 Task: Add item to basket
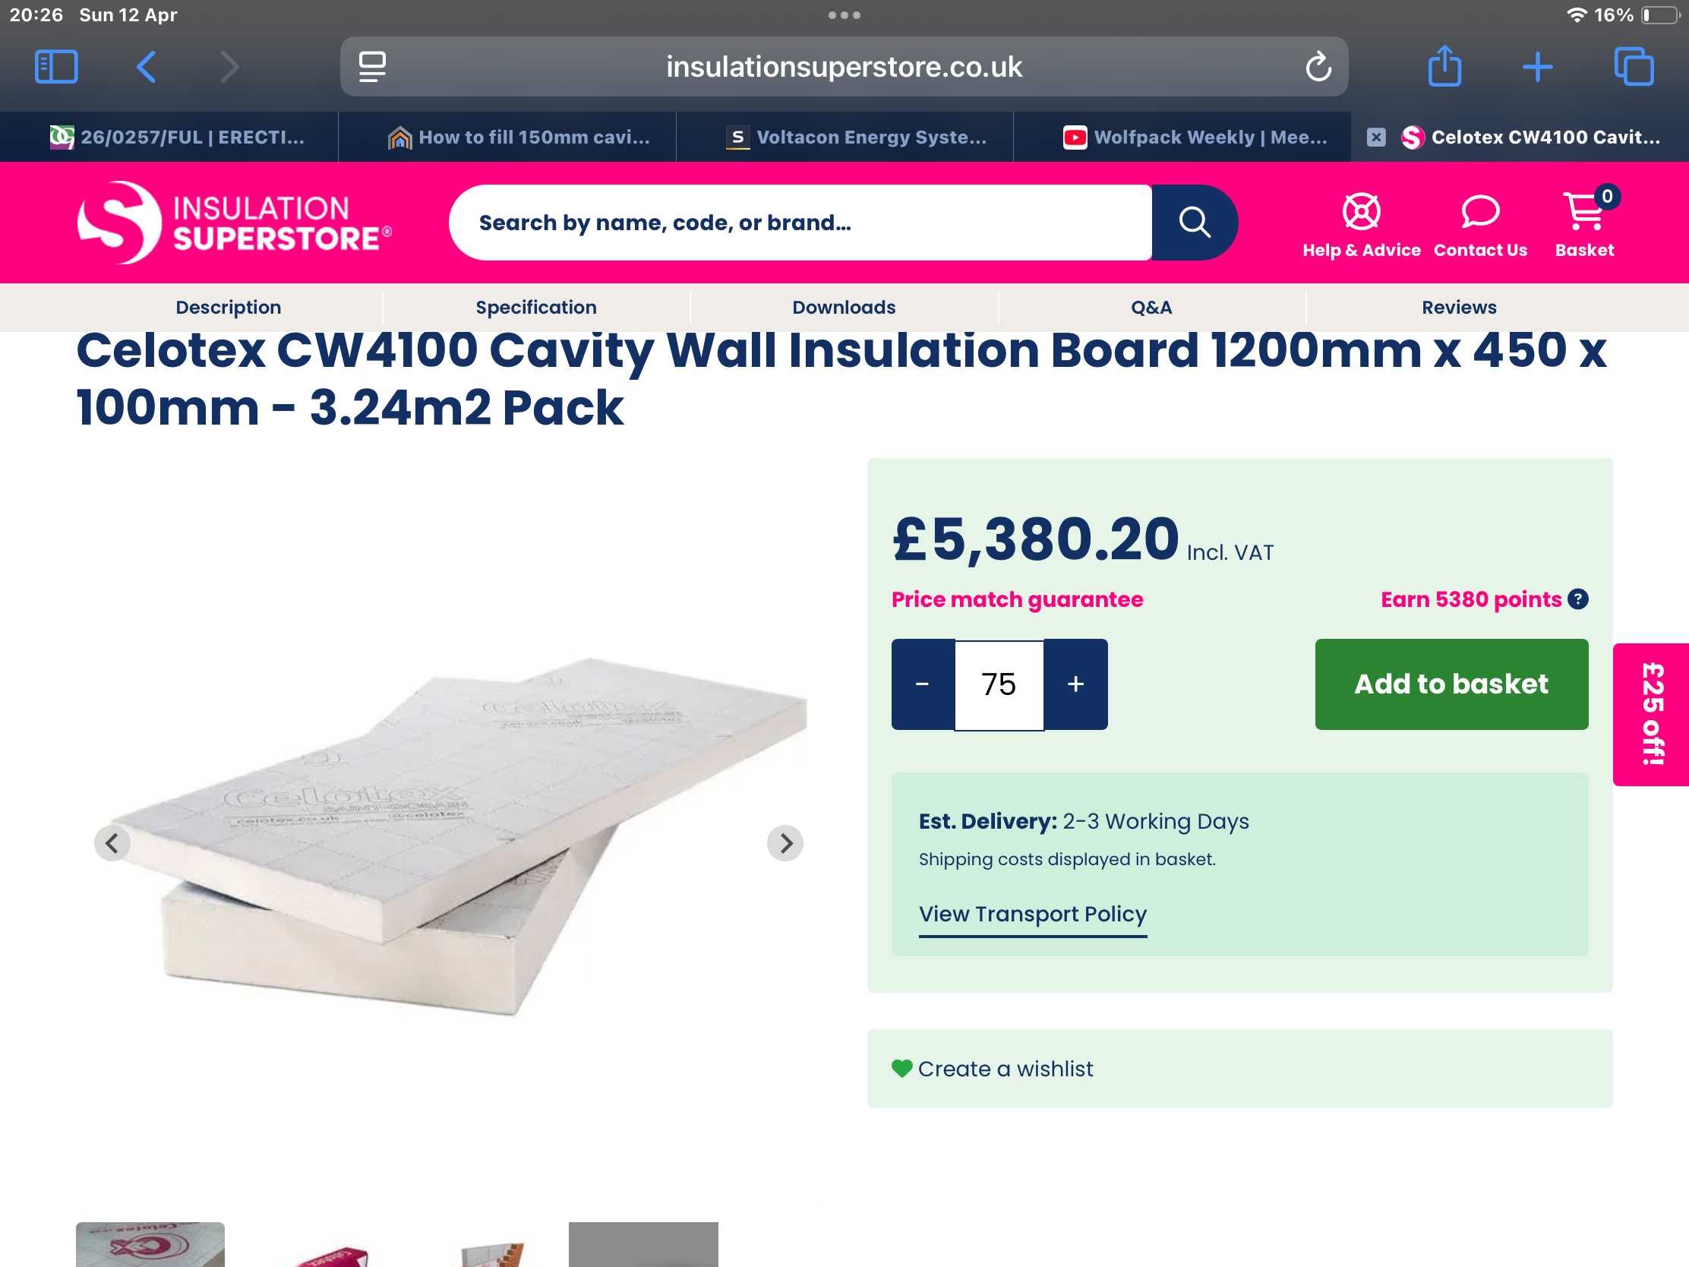[1451, 684]
